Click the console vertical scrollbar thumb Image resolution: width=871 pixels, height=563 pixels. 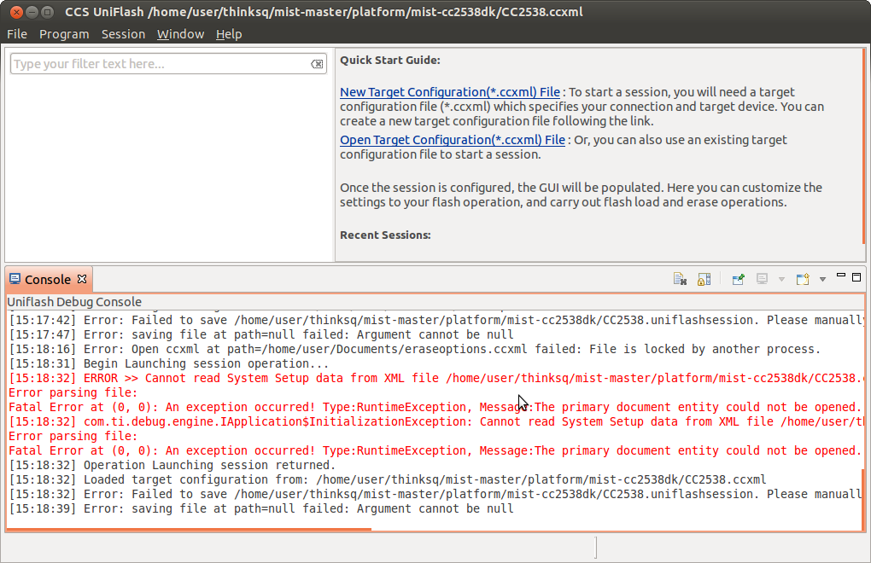tap(863, 500)
